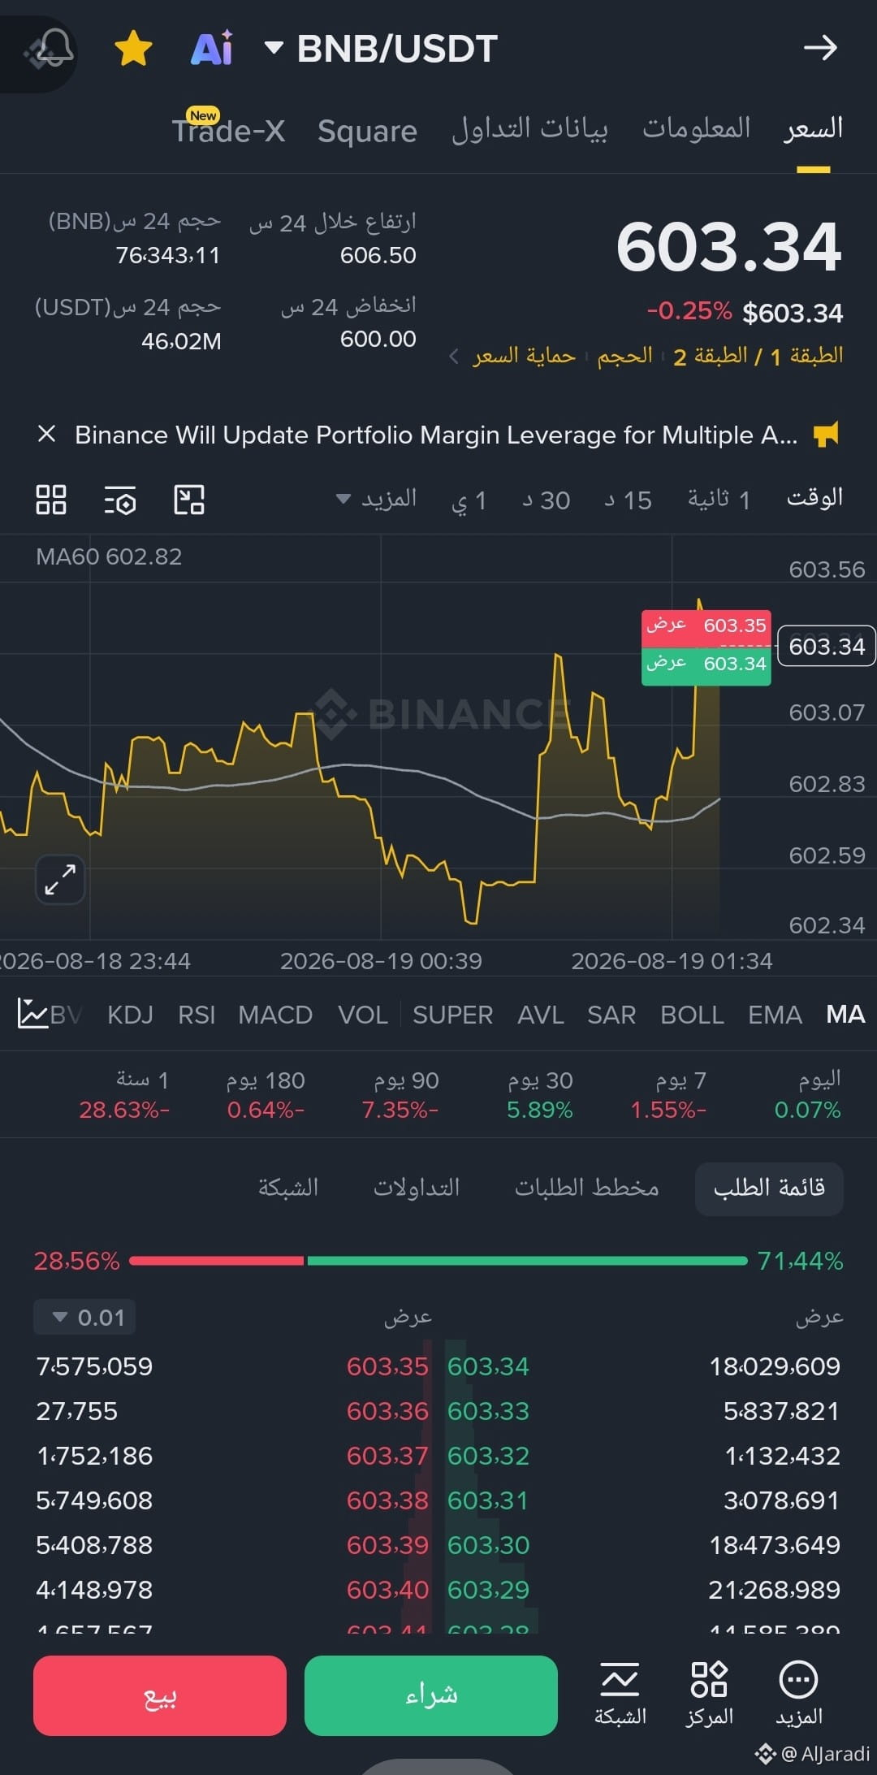This screenshot has height=1775, width=877.
Task: Open the التداولات tab
Action: (x=416, y=1188)
